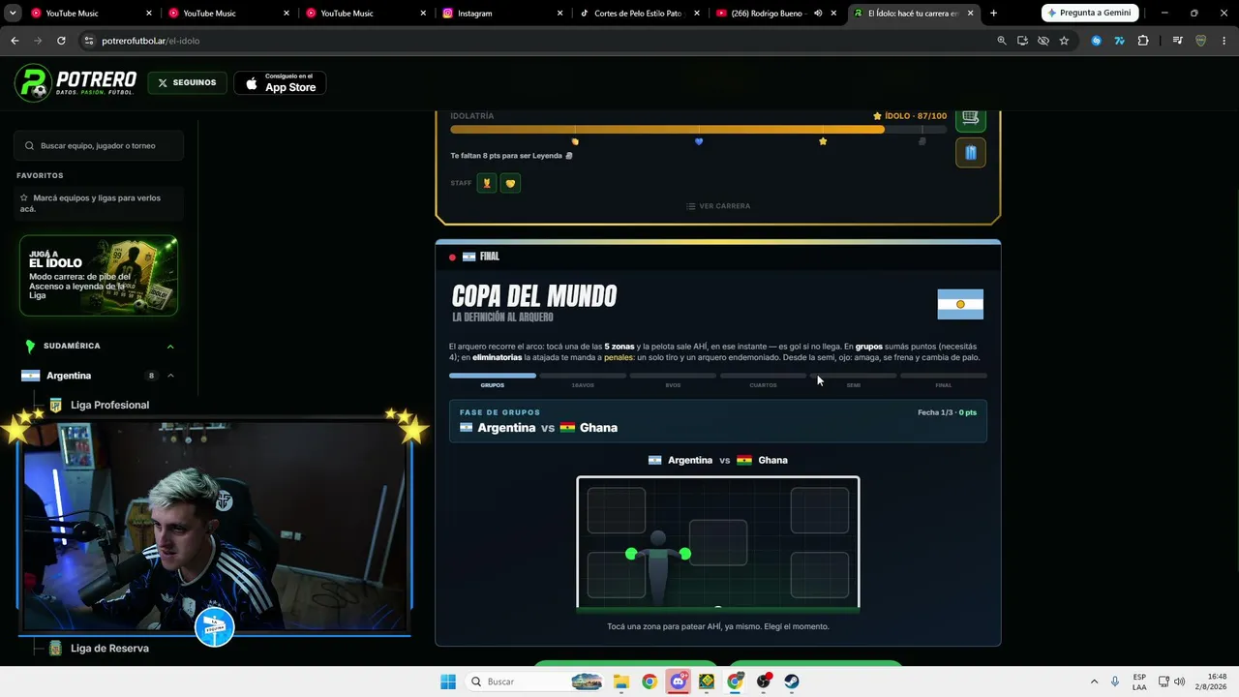Open the taskbar volume control
Screen dimensions: 1239x697
tap(1179, 682)
